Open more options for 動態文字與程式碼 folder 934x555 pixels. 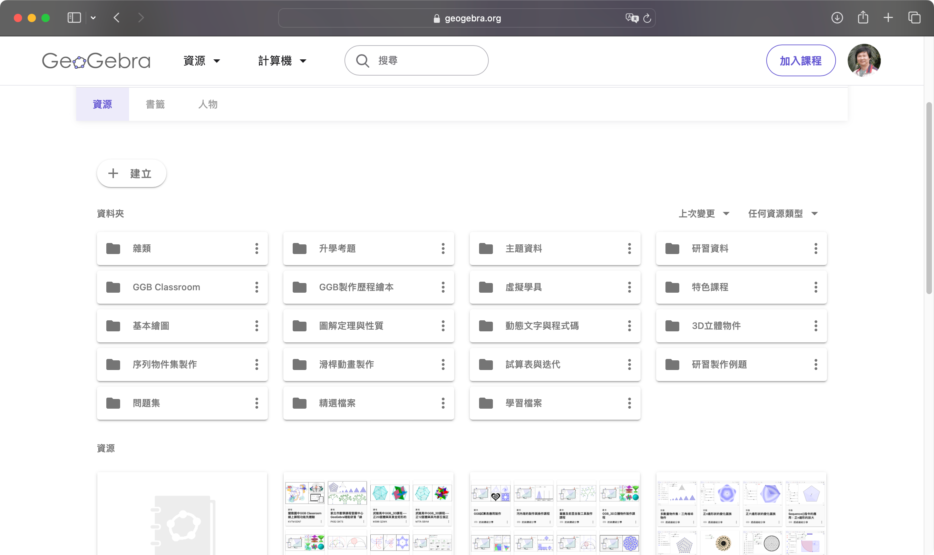coord(629,326)
